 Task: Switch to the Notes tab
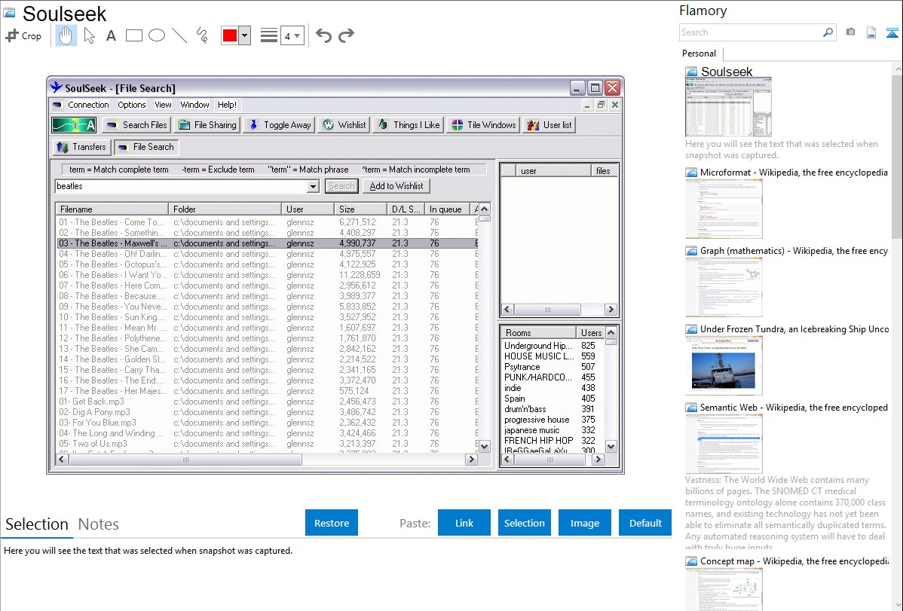99,524
